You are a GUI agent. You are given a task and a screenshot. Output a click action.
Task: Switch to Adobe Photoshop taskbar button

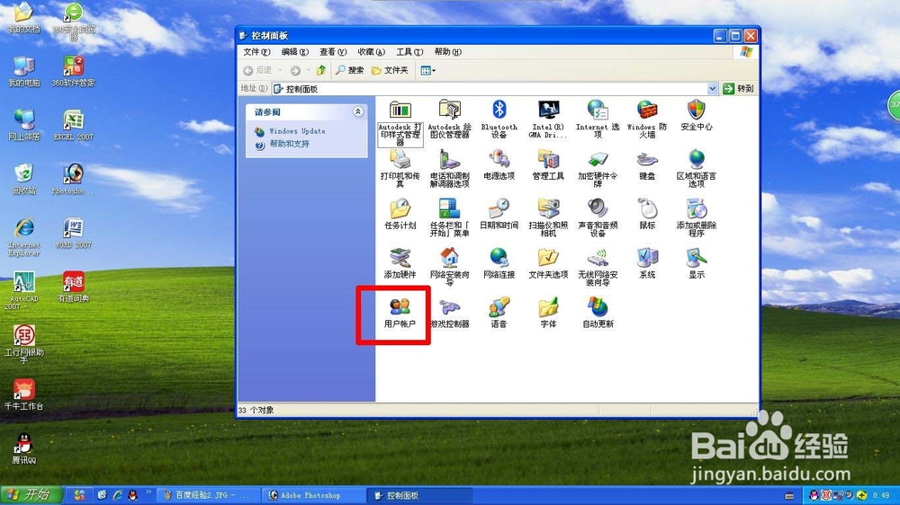(x=313, y=495)
